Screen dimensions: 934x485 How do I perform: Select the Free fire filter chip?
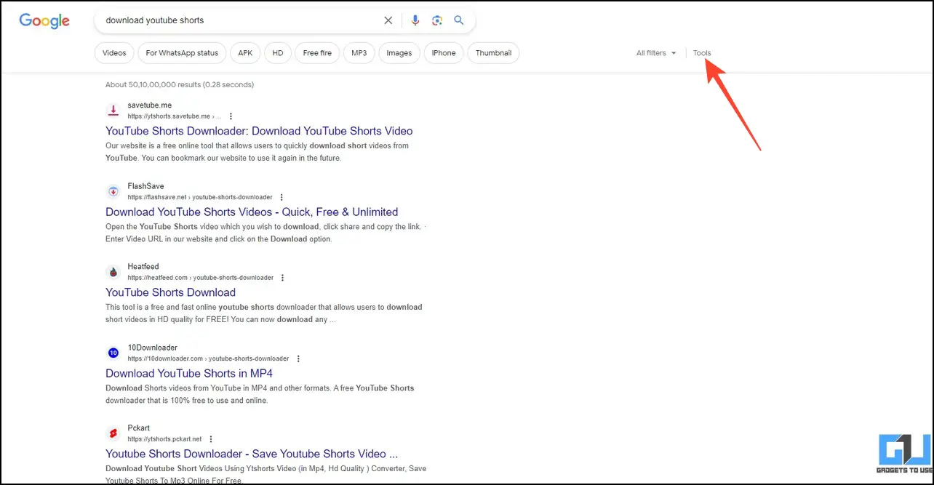tap(317, 53)
